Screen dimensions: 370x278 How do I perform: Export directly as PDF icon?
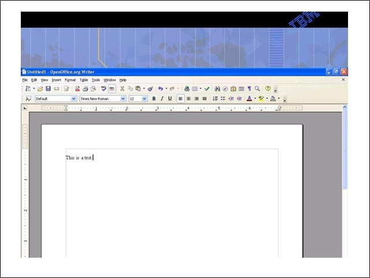tap(77, 89)
